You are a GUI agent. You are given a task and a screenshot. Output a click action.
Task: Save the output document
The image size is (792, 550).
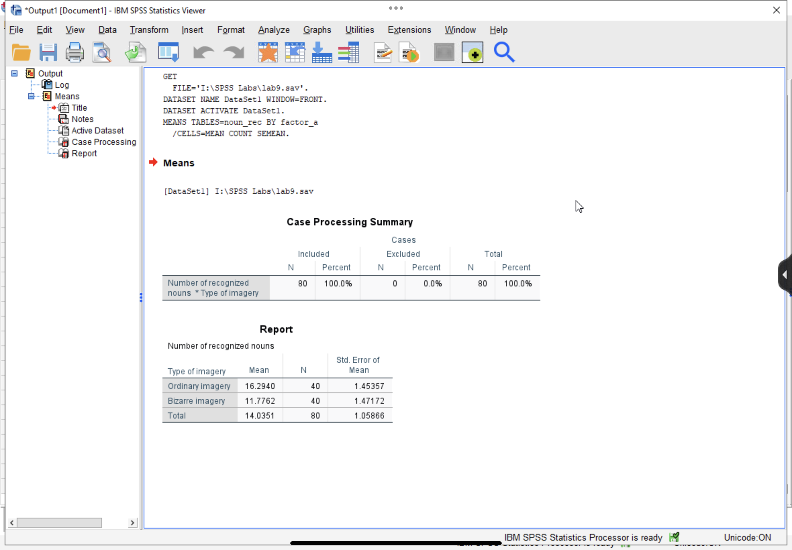[48, 52]
